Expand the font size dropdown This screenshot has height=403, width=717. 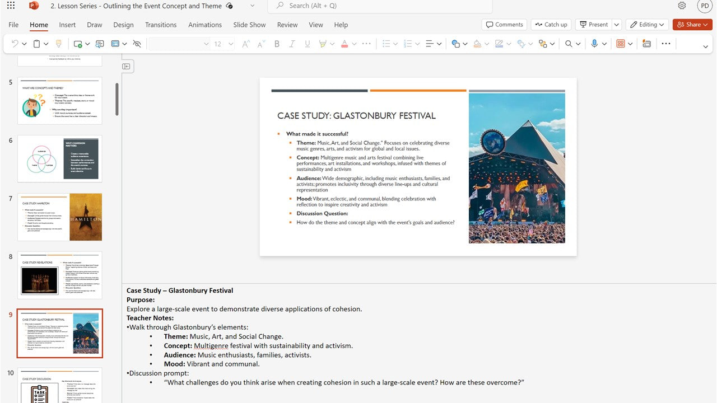coord(231,44)
